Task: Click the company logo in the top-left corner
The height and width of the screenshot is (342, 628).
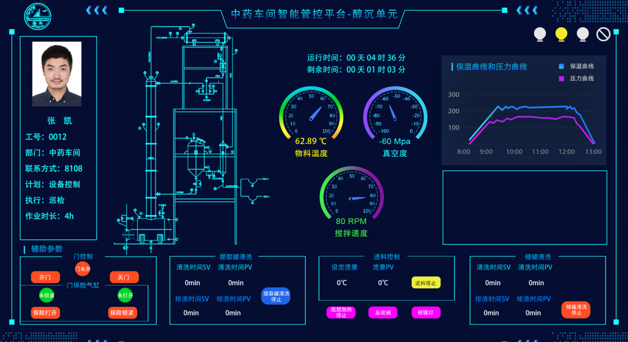Action: click(38, 16)
